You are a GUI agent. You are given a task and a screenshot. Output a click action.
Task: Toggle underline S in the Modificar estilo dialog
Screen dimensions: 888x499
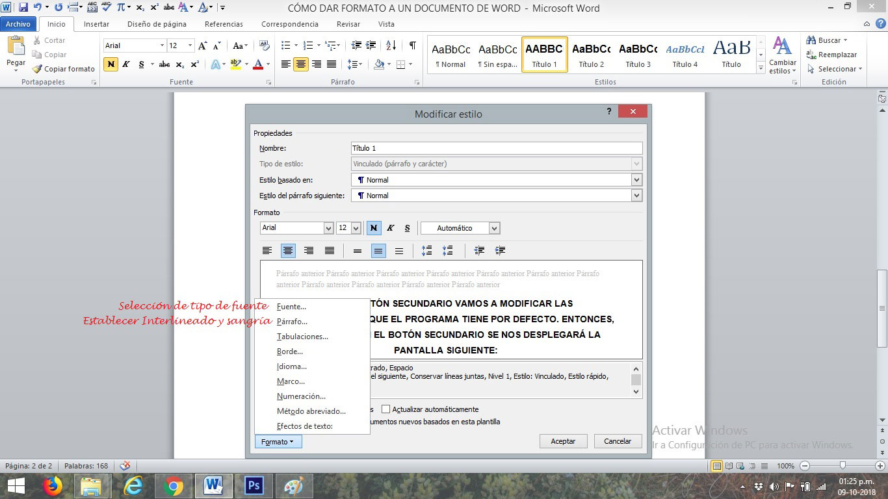(x=408, y=228)
